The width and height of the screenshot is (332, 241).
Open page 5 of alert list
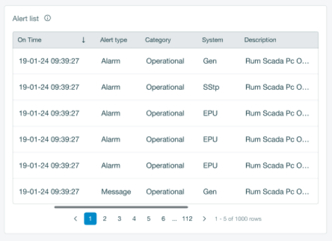point(149,219)
